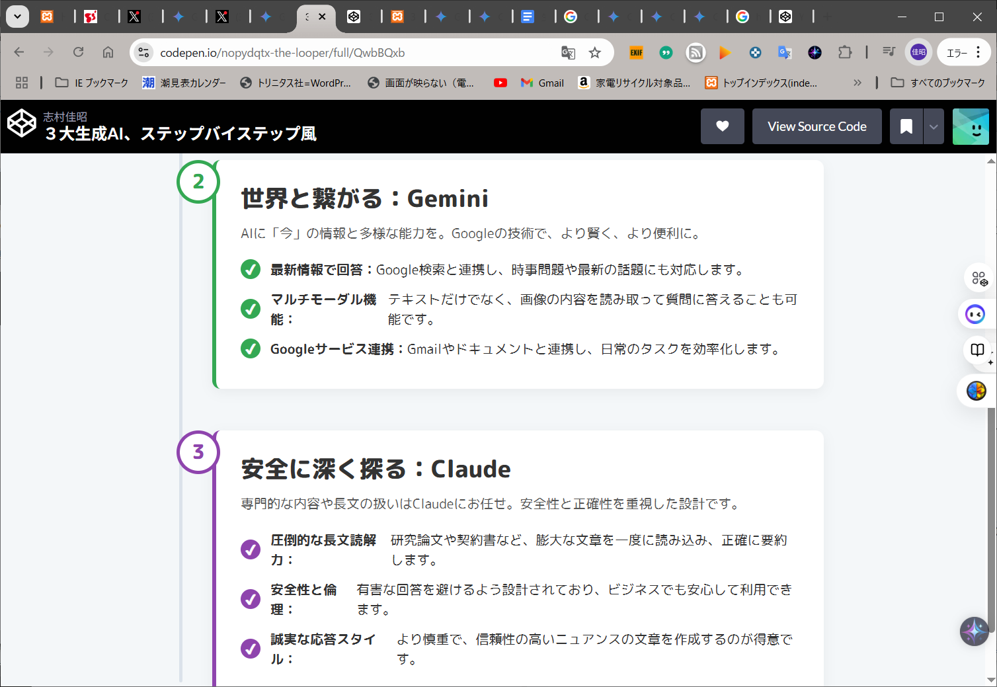Open the green quote-mark extension
The height and width of the screenshot is (687, 997).
click(666, 52)
